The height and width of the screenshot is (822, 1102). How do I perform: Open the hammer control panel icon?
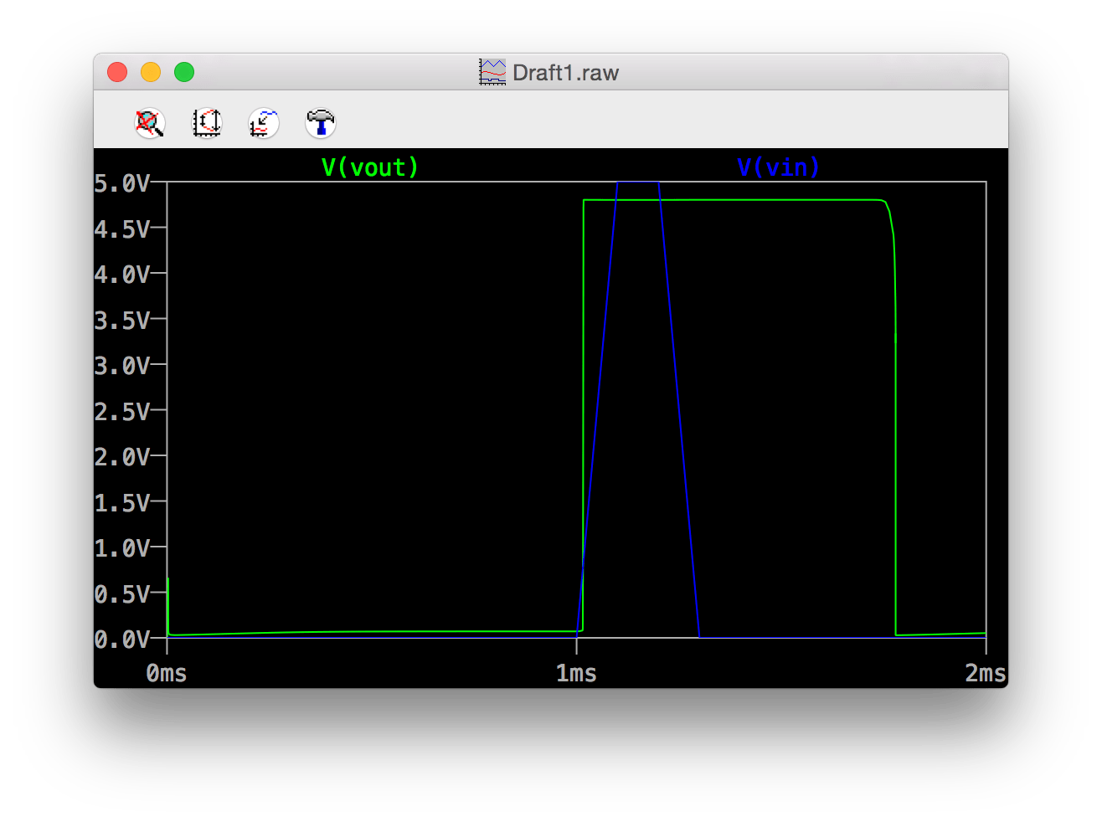(x=321, y=123)
